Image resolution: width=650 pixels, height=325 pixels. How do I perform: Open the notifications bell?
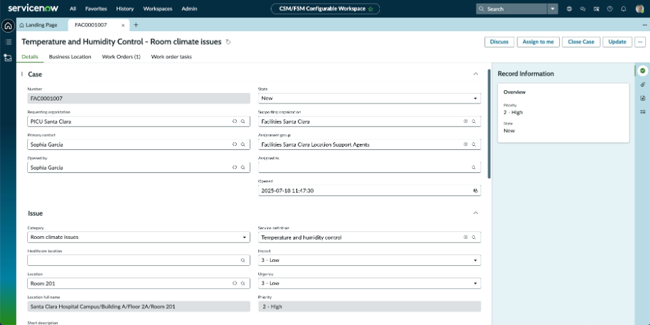(624, 9)
